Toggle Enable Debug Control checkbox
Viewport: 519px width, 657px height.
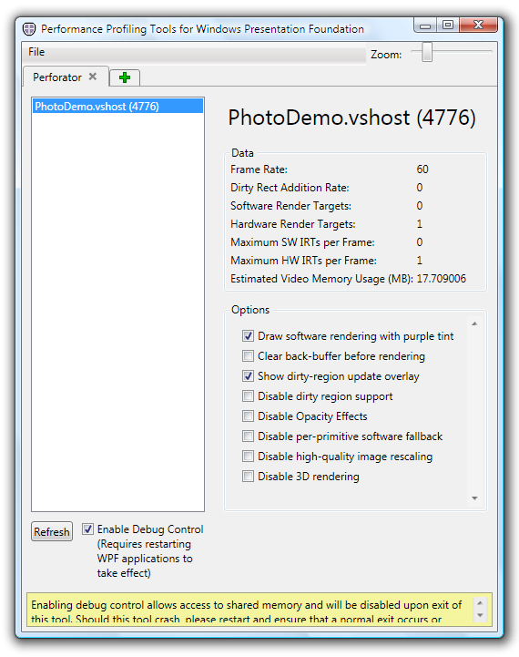point(87,529)
